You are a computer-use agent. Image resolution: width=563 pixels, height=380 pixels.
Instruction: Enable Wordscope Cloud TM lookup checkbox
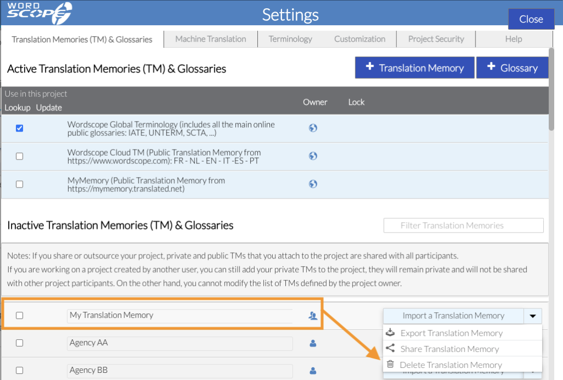point(20,156)
